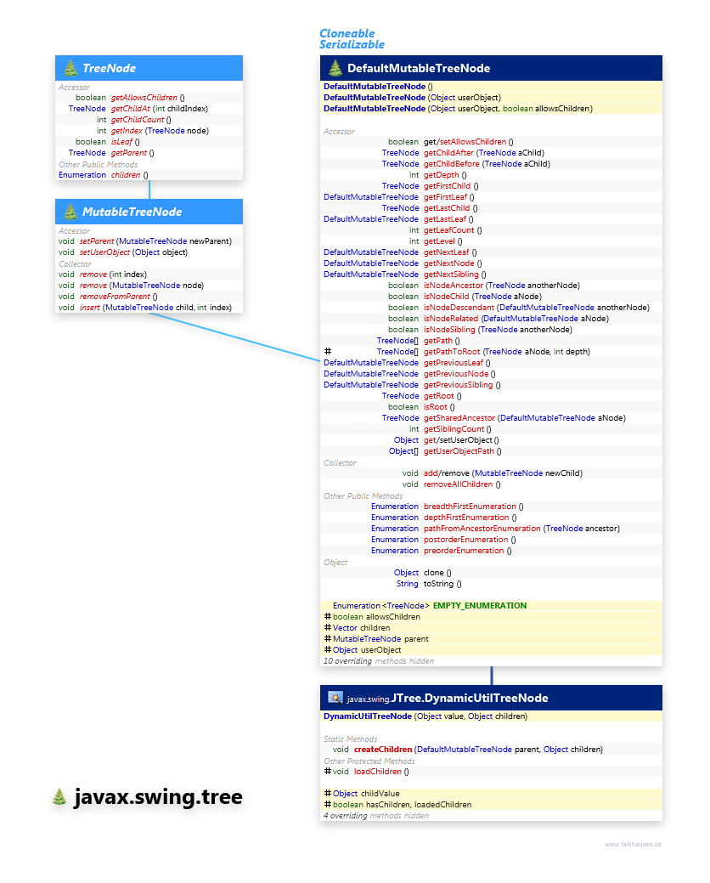Select the getChildAfter method
710x883 pixels.
[x=448, y=153]
